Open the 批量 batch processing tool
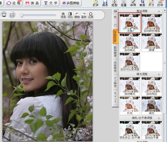 coord(124,3)
